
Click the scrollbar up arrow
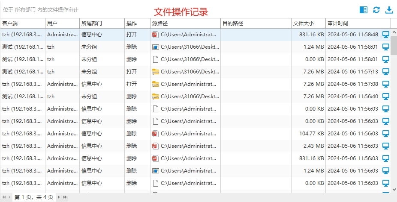(x=394, y=32)
